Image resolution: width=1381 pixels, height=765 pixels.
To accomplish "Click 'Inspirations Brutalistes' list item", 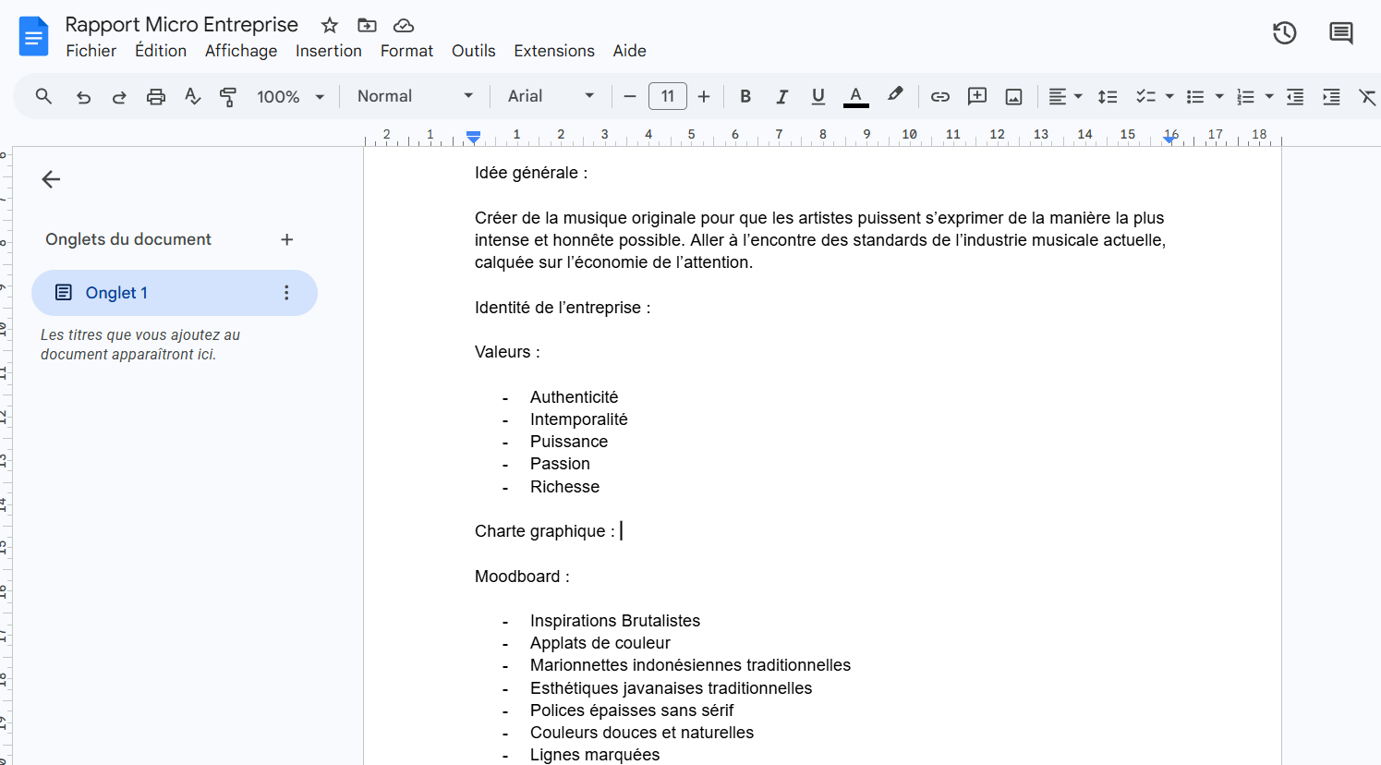I will pyautogui.click(x=615, y=621).
